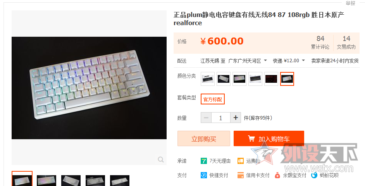The image size is (365, 186).
Task: Click the Ant Huabei payment icon
Action: click(x=314, y=175)
